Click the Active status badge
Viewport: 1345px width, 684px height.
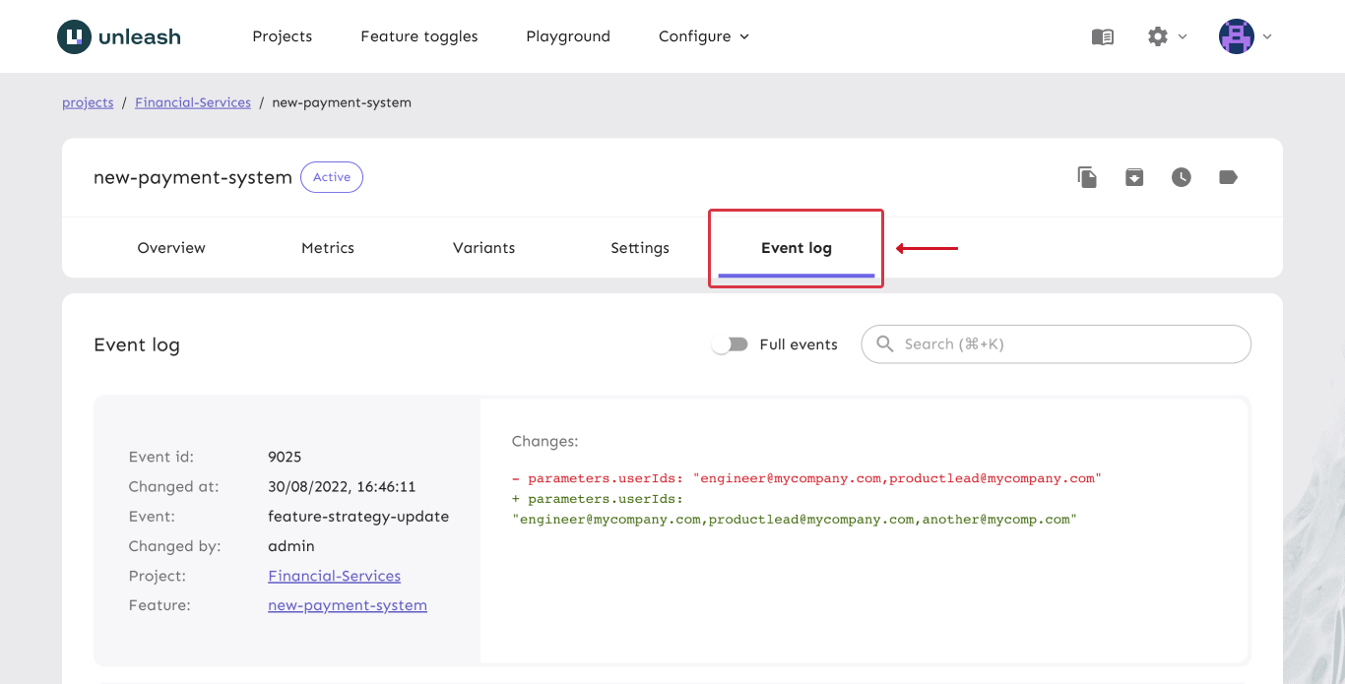(331, 177)
